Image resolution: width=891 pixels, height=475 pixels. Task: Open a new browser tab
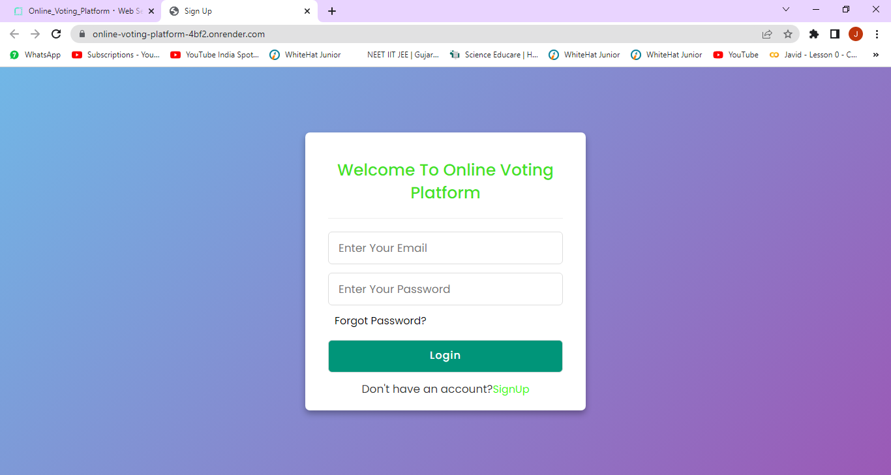333,10
